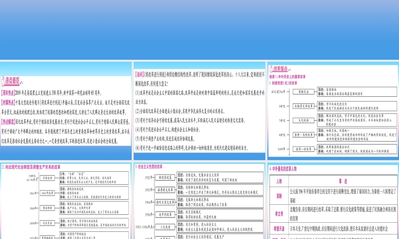Select the 彼得一世改革 box

[303, 149]
